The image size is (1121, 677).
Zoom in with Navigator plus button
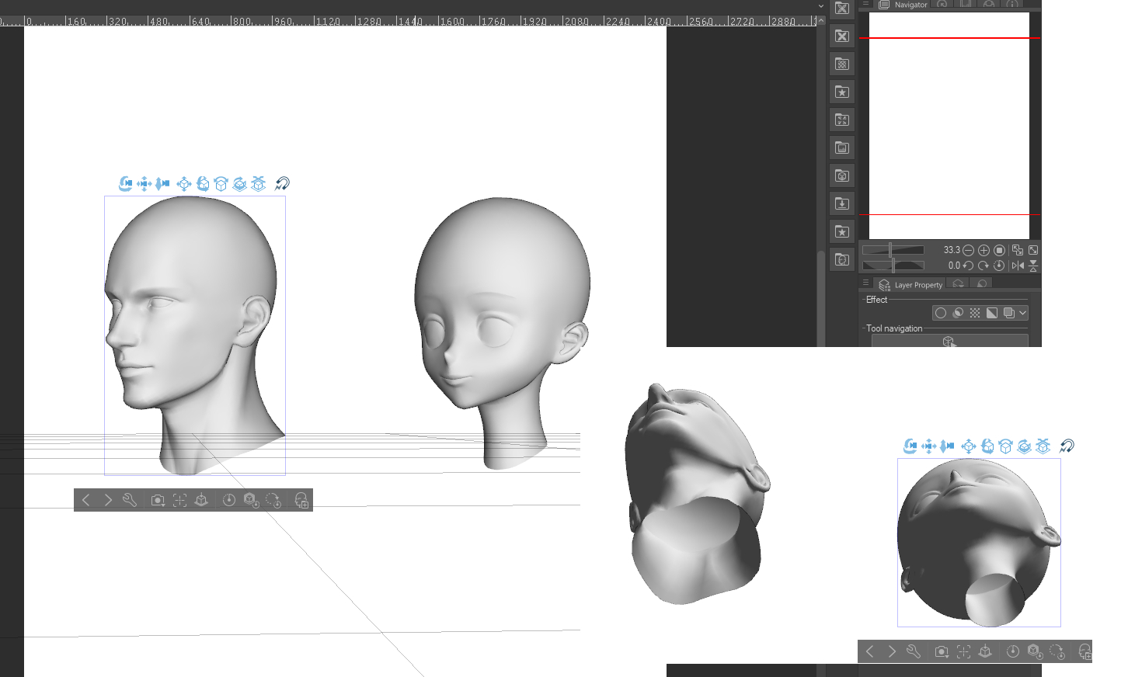pos(983,250)
